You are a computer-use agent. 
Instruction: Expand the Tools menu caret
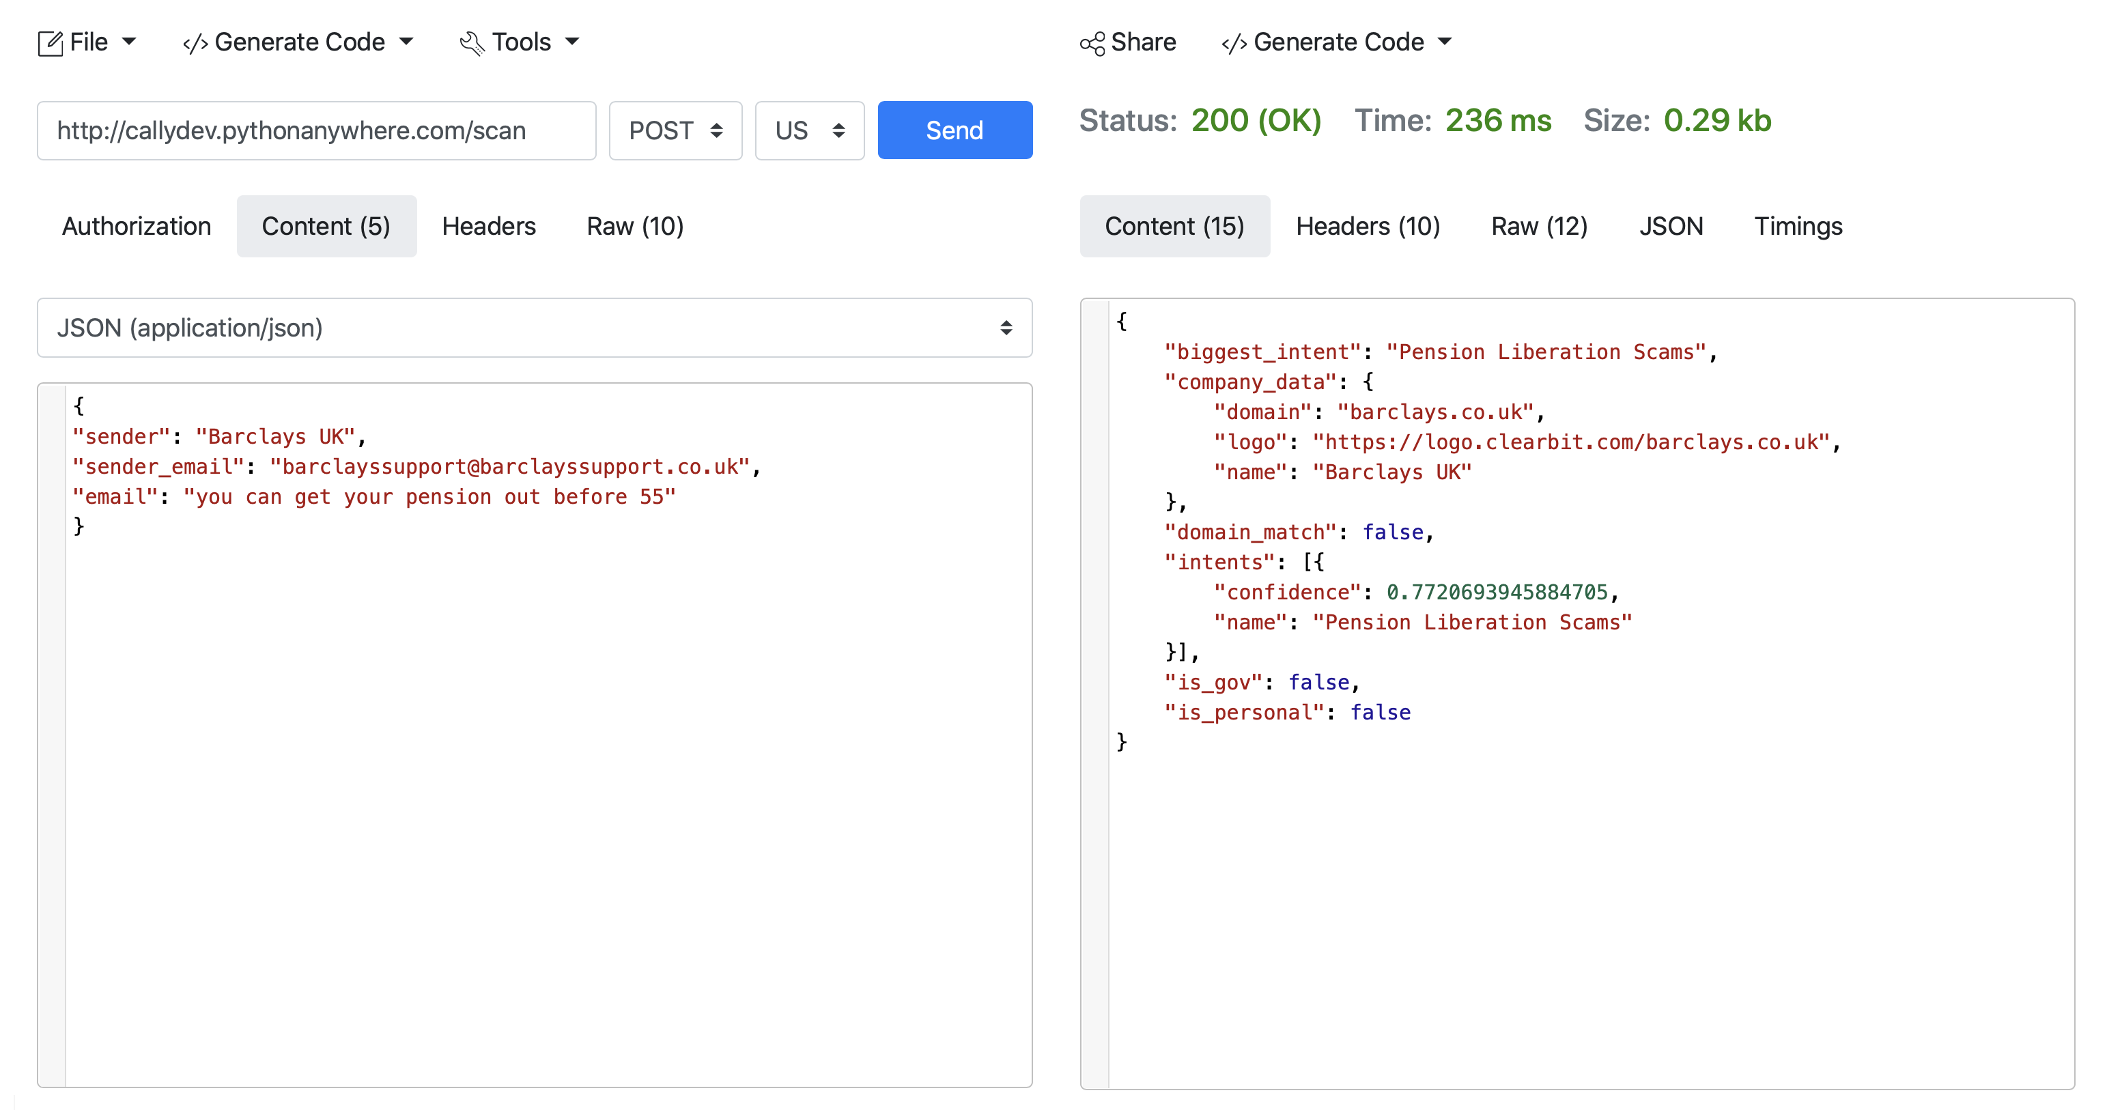click(573, 41)
